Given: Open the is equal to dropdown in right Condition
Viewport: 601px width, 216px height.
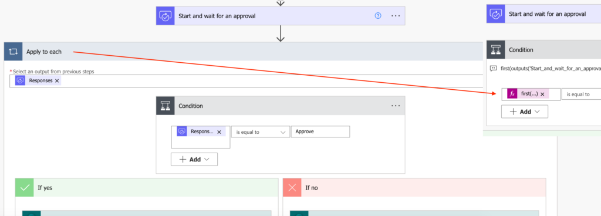Looking at the screenshot, I should click(x=581, y=94).
